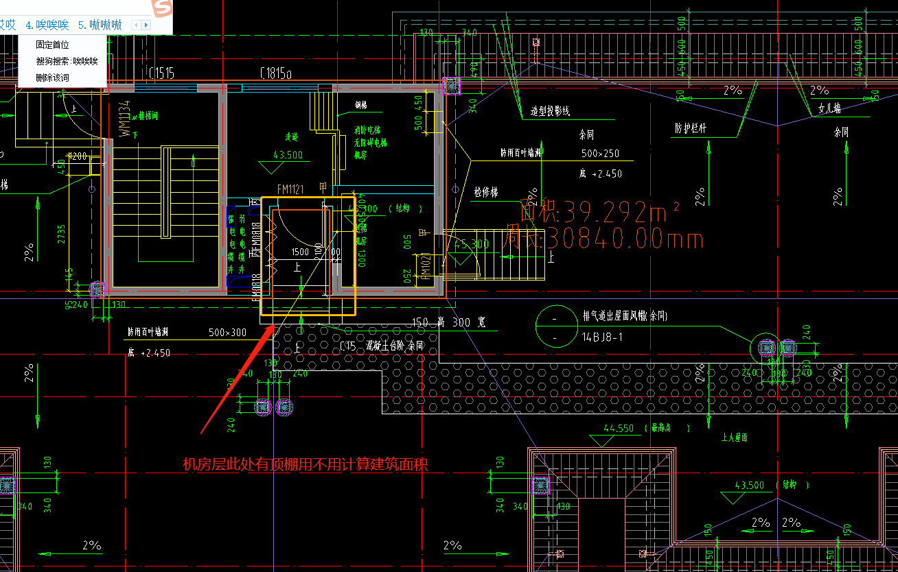Select the 造型投影线 annotation

click(x=550, y=110)
